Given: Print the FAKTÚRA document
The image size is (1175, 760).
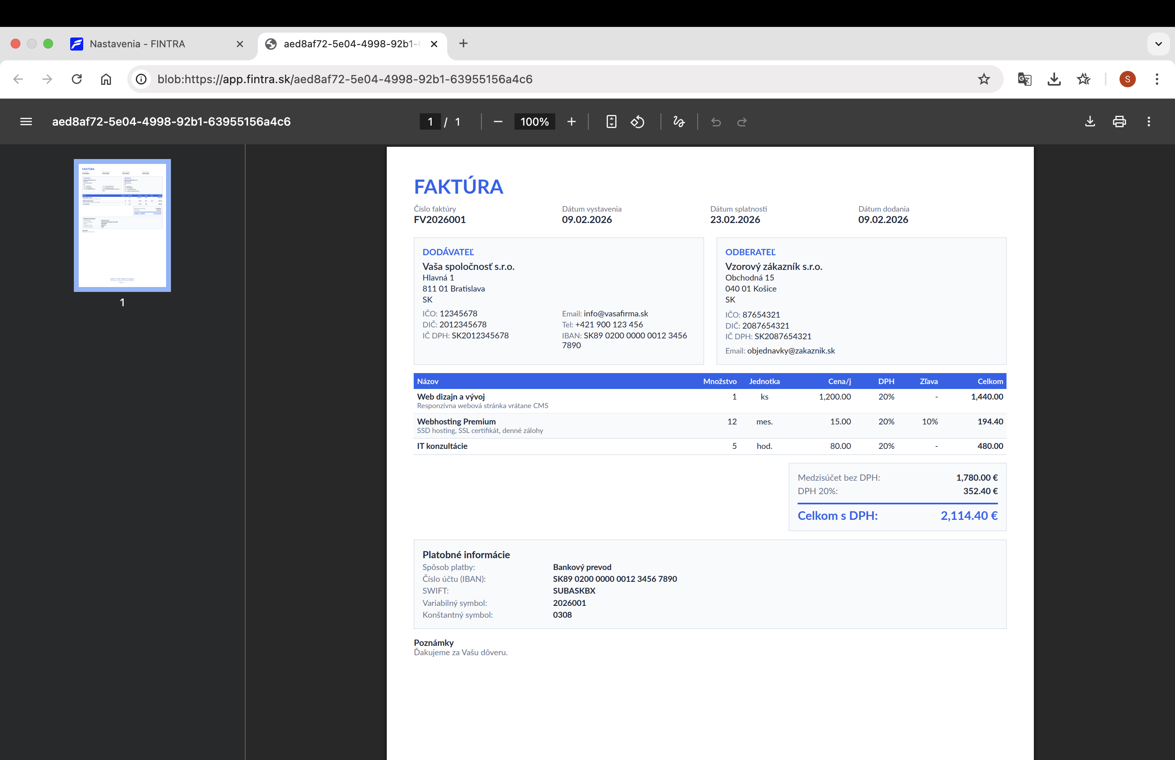Looking at the screenshot, I should [1119, 122].
